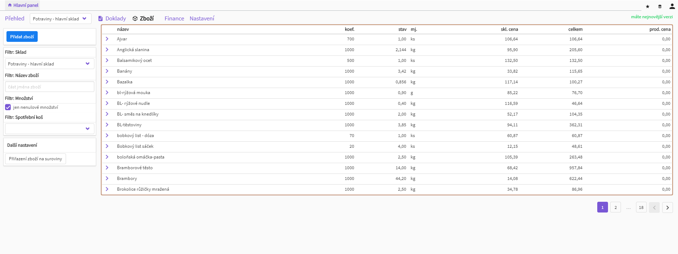Open the user profile icon

(x=672, y=6)
